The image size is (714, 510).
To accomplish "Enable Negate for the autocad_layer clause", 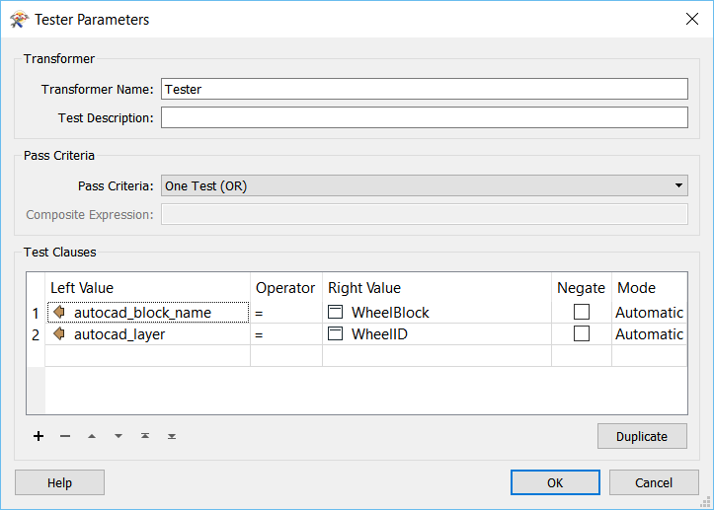I will tap(582, 334).
